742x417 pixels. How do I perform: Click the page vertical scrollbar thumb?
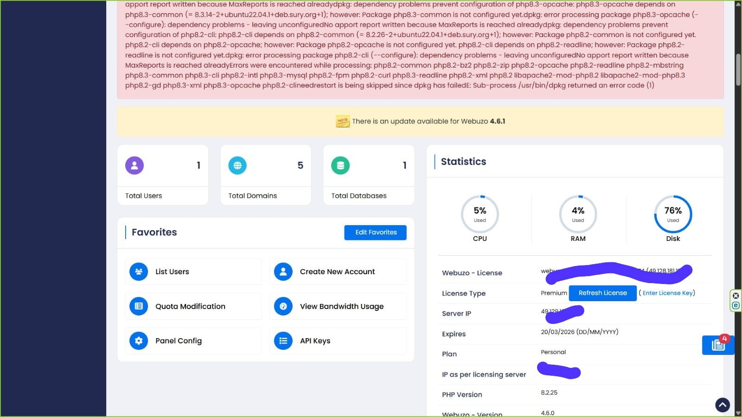pyautogui.click(x=738, y=69)
